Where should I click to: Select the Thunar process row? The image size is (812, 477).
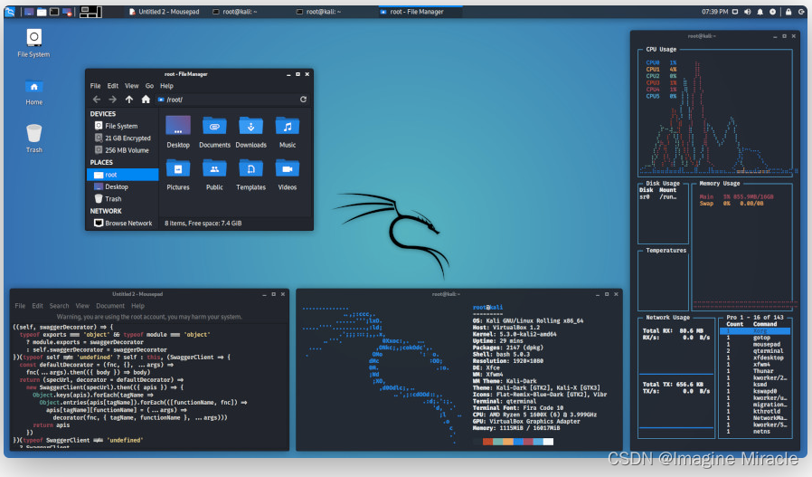click(x=755, y=371)
